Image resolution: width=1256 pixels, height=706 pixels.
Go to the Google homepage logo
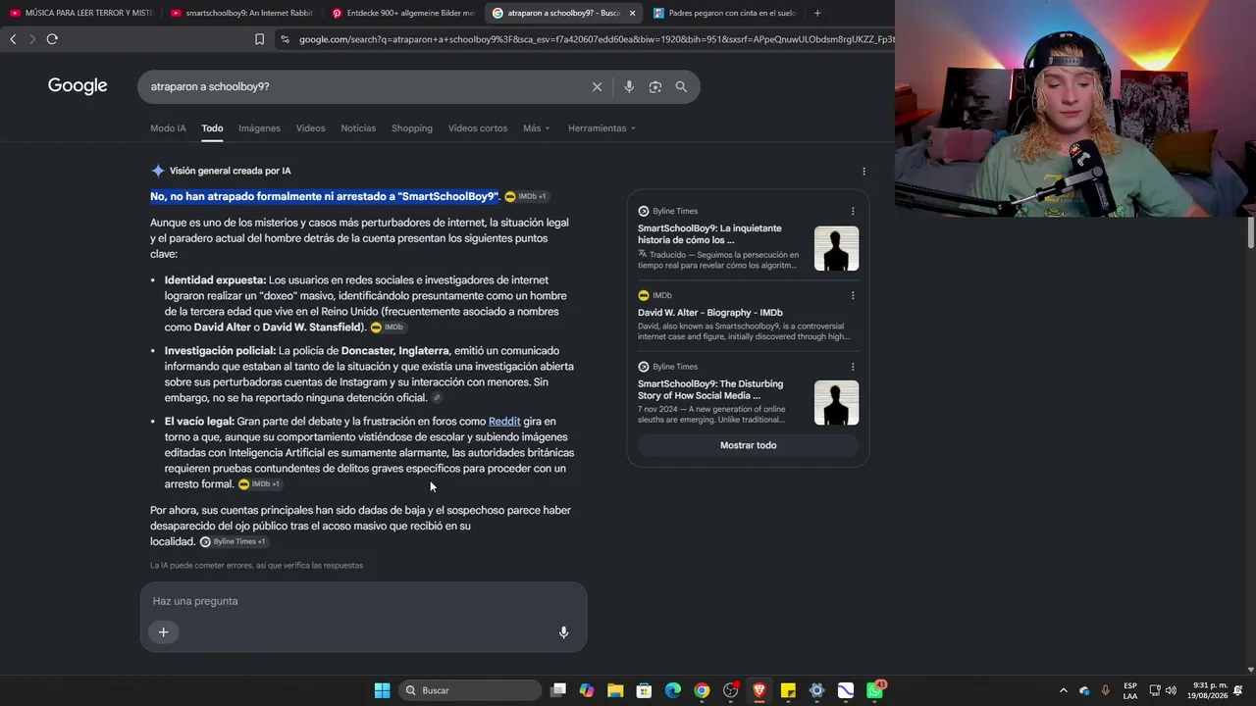point(78,86)
